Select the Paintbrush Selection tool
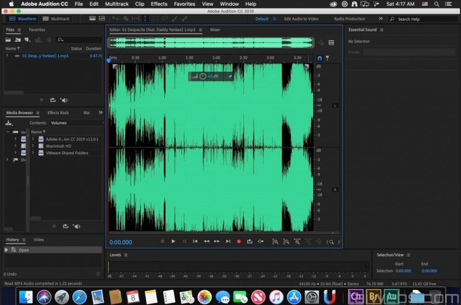 pyautogui.click(x=175, y=19)
